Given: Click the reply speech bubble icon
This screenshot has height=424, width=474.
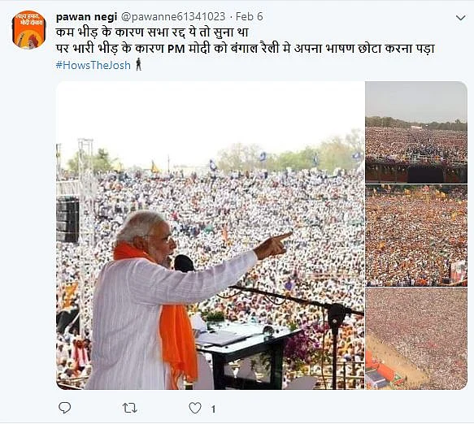Looking at the screenshot, I should pos(64,408).
